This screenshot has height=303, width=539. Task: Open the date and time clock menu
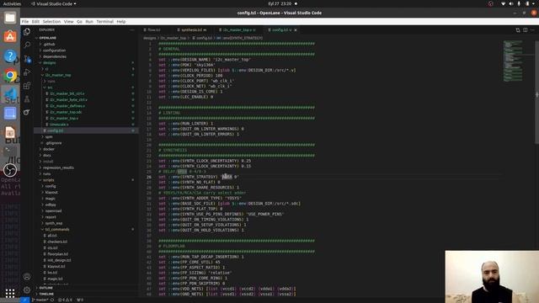pyautogui.click(x=280, y=3)
